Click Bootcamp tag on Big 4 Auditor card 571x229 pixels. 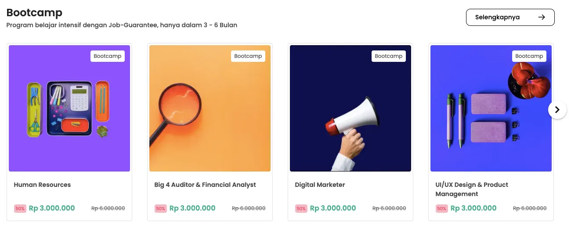coord(248,56)
